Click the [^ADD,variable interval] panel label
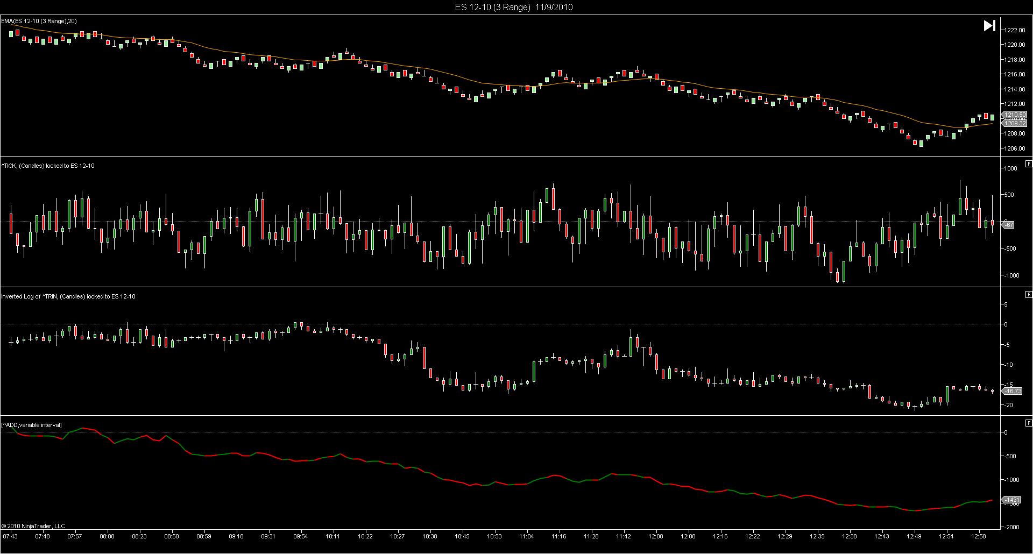 [32, 425]
